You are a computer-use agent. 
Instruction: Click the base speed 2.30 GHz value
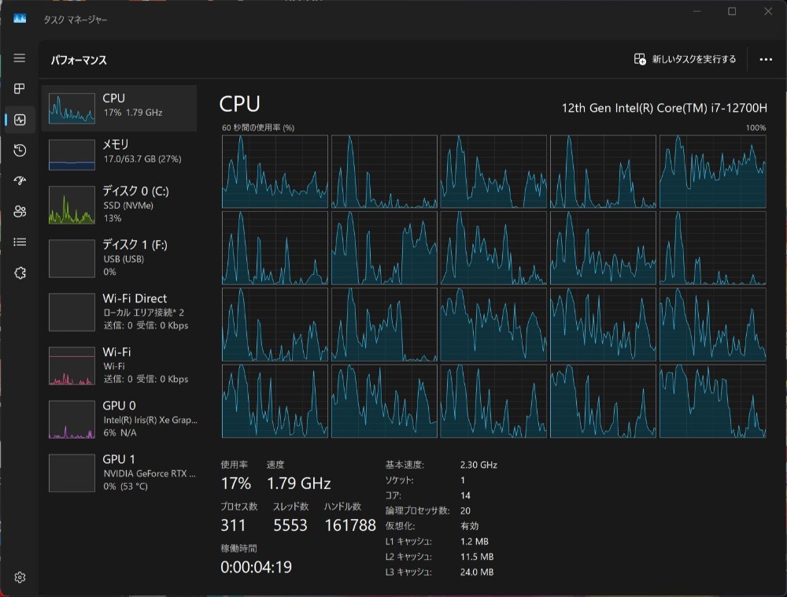click(478, 465)
